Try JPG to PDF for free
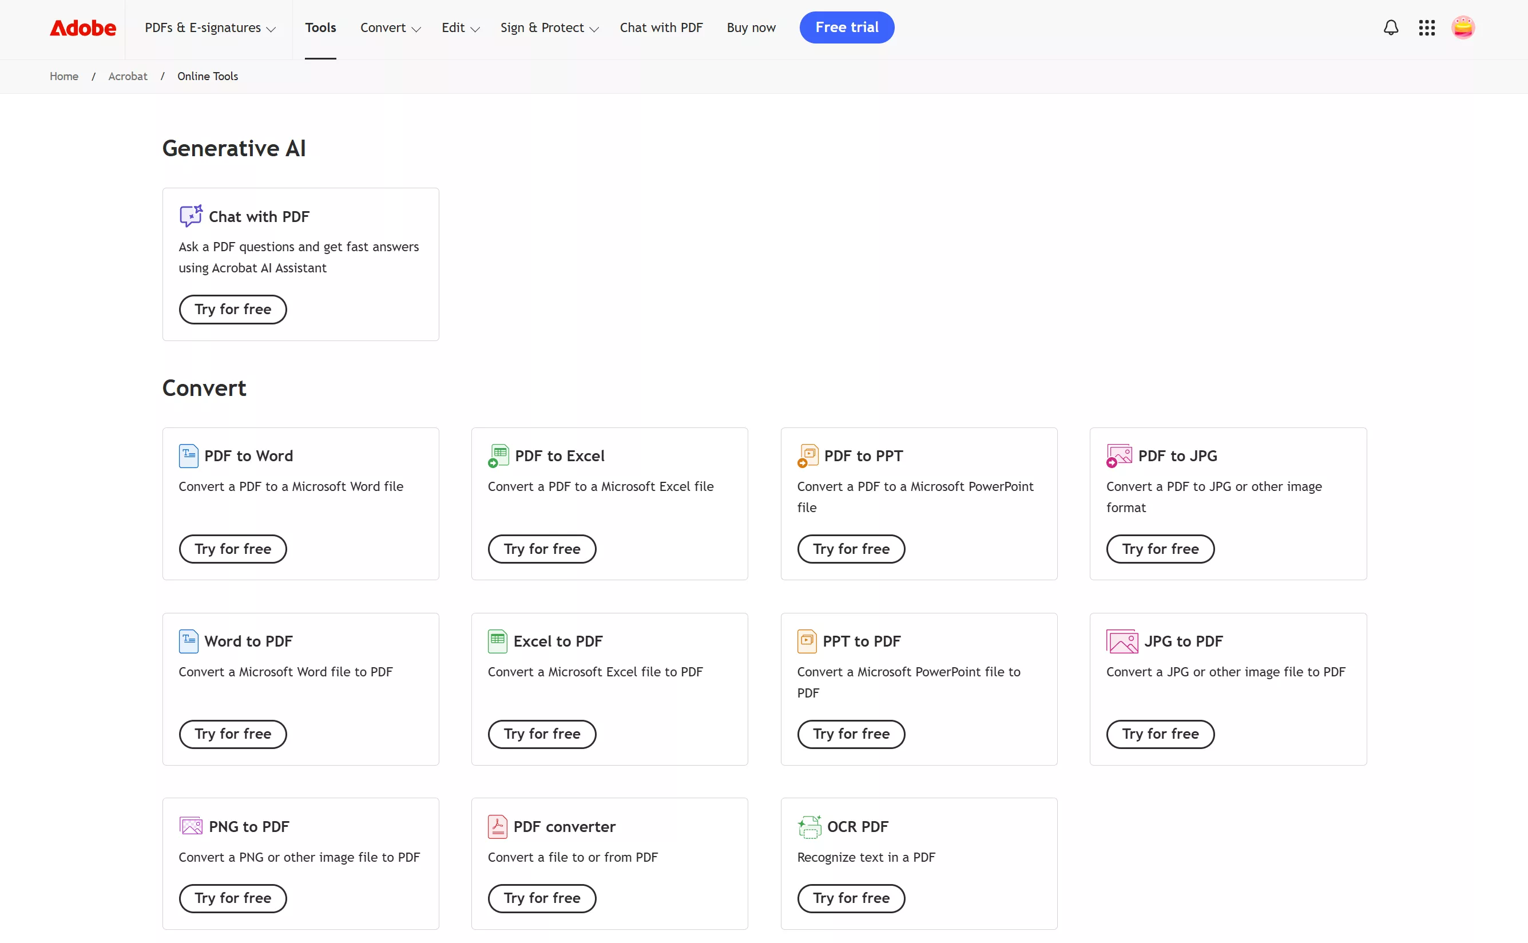Screen dimensions: 1528x943 click(x=1160, y=734)
